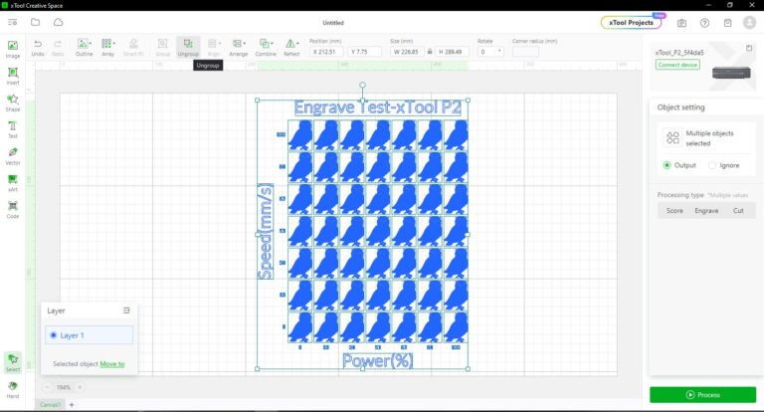Viewport: 764px width, 412px height.
Task: Open the xArt tool
Action: 13,180
